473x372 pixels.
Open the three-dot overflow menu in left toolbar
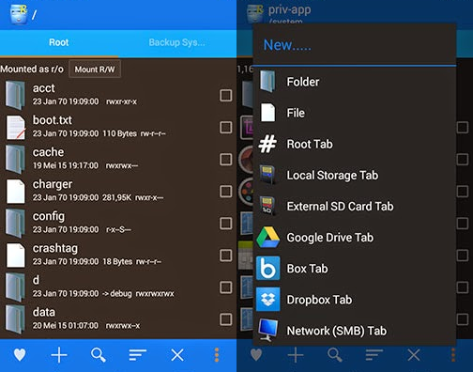click(217, 355)
